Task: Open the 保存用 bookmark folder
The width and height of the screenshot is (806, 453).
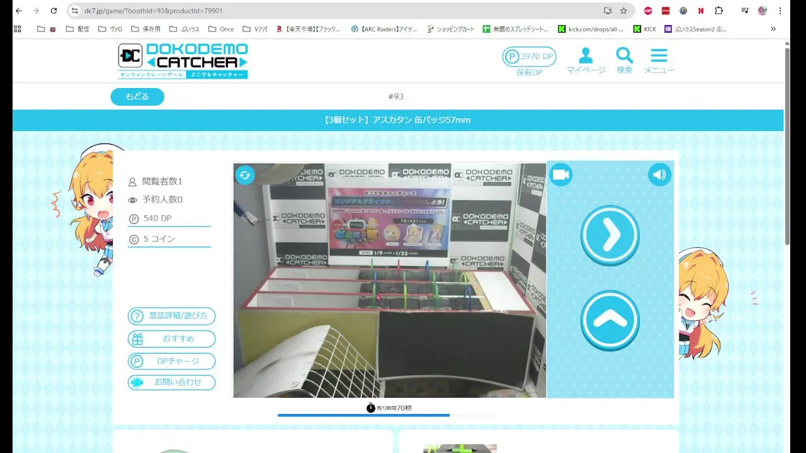Action: coord(145,29)
